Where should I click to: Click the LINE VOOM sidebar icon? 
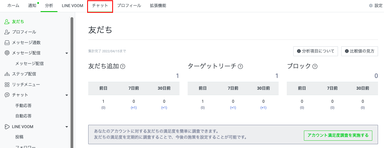click(7, 127)
